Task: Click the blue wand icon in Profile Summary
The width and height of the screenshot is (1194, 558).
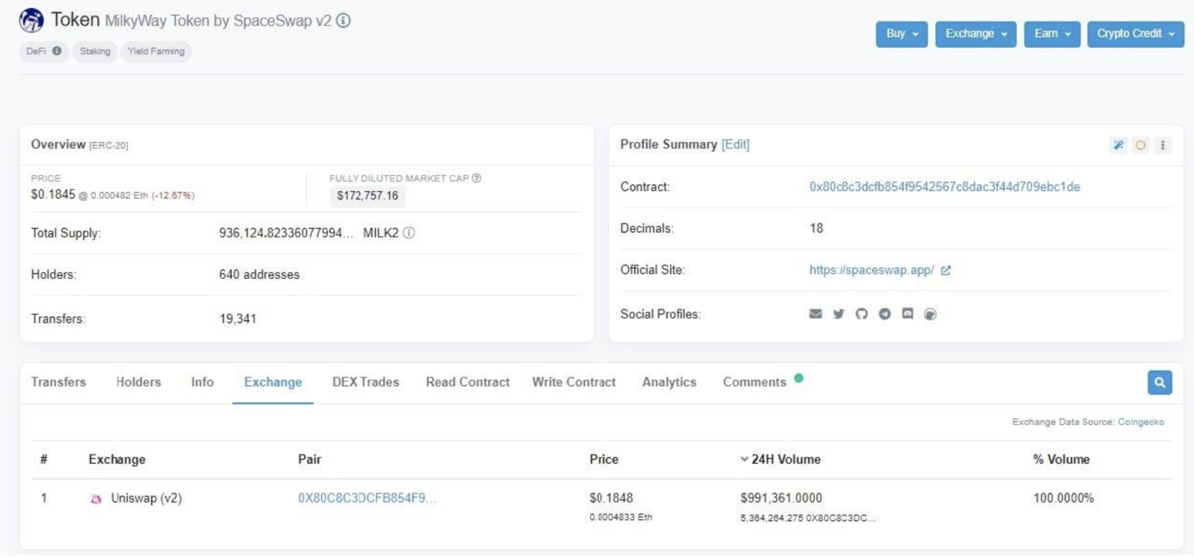Action: coord(1118,145)
